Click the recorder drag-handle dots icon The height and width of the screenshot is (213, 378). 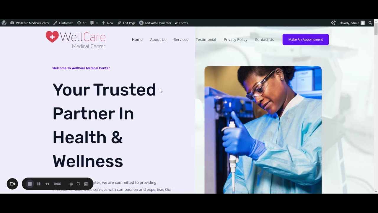(x=71, y=184)
